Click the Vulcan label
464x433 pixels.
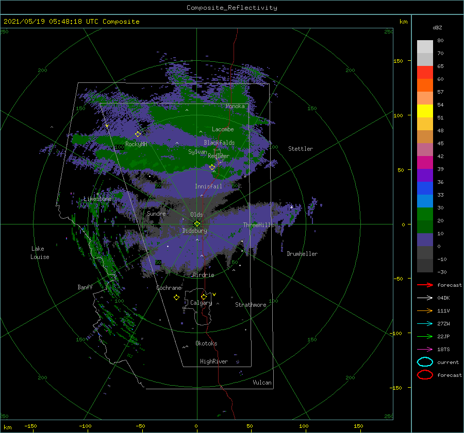pos(262,383)
